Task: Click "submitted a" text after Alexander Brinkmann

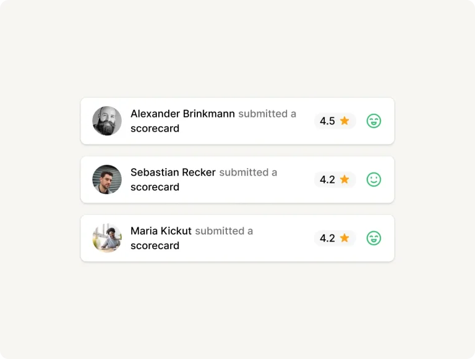Action: click(267, 114)
